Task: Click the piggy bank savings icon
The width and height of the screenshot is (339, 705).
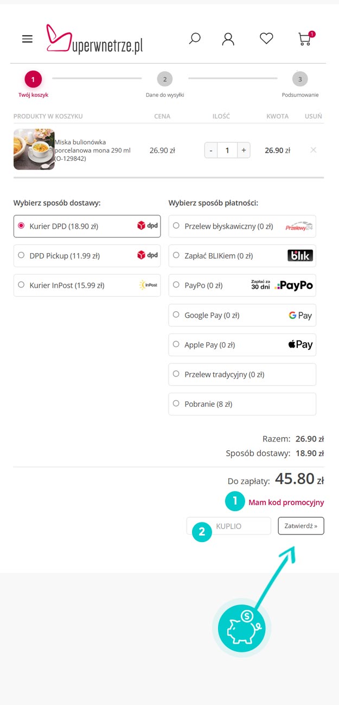Action: click(x=241, y=628)
